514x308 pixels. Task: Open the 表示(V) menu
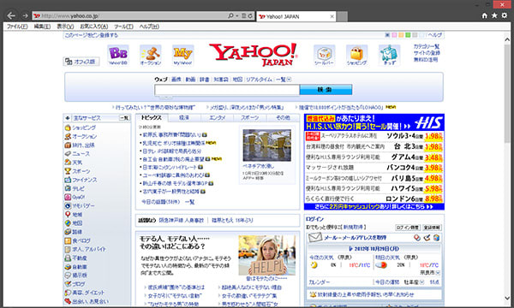pyautogui.click(x=65, y=27)
